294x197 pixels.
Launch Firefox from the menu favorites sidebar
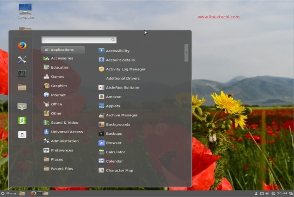pyautogui.click(x=22, y=45)
